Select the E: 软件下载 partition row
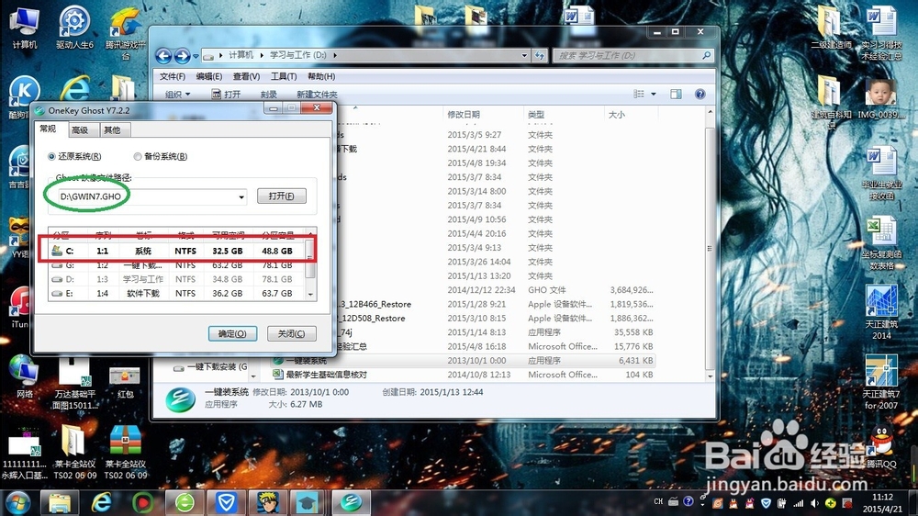This screenshot has width=918, height=516. click(176, 294)
